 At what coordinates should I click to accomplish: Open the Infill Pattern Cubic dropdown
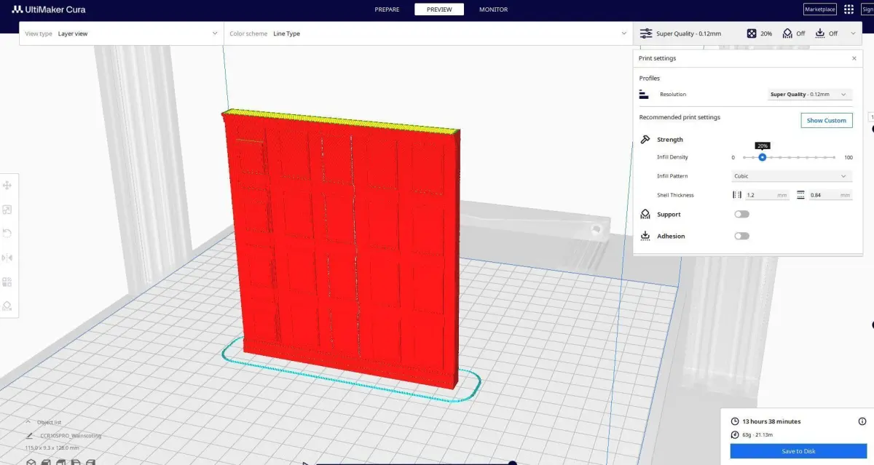(x=792, y=176)
